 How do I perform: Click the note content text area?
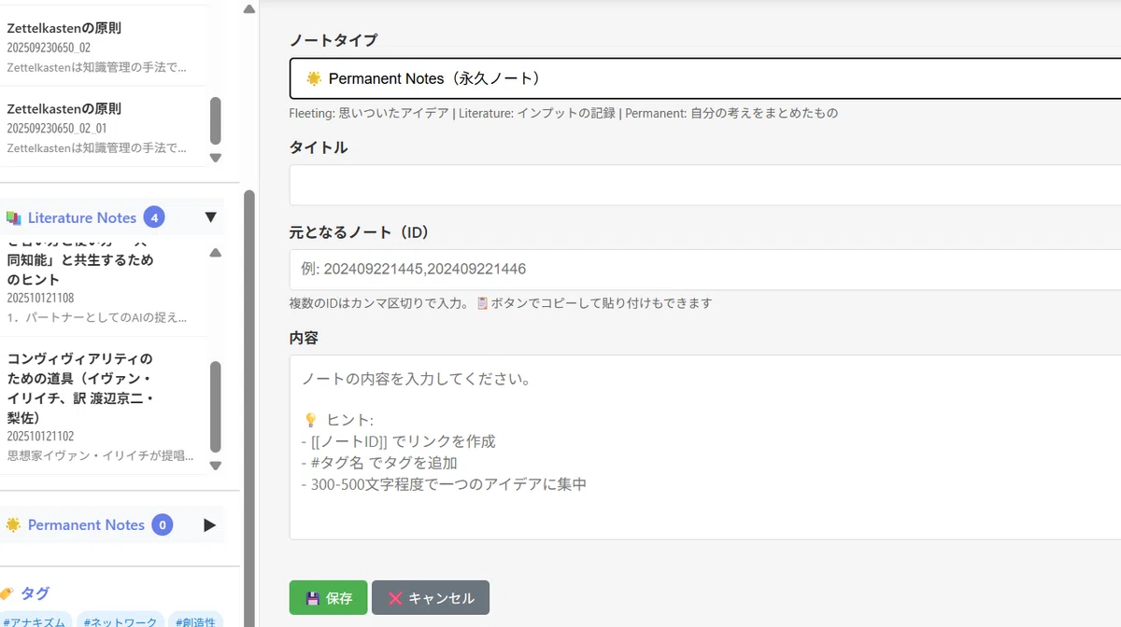click(705, 447)
